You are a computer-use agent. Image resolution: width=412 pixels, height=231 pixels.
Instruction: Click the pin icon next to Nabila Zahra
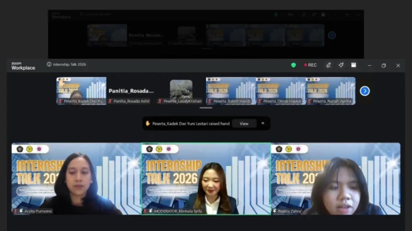point(275,211)
